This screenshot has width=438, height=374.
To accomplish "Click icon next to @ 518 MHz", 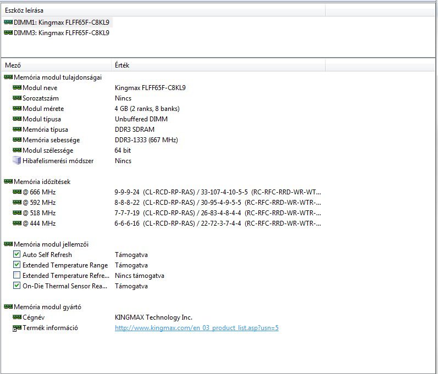I will [17, 213].
